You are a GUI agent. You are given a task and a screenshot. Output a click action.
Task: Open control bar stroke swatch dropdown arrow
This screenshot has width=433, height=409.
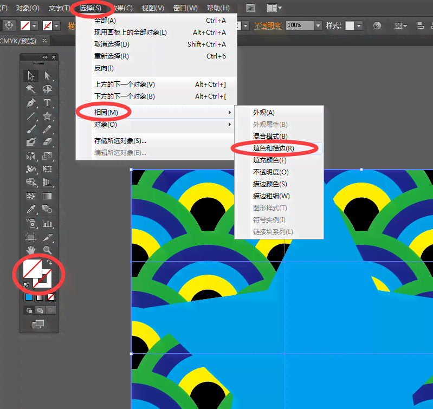56,26
